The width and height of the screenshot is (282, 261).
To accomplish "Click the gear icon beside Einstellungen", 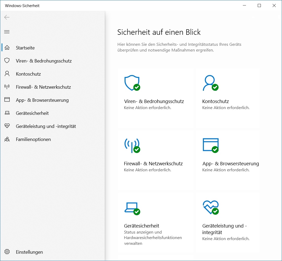I will [7, 252].
